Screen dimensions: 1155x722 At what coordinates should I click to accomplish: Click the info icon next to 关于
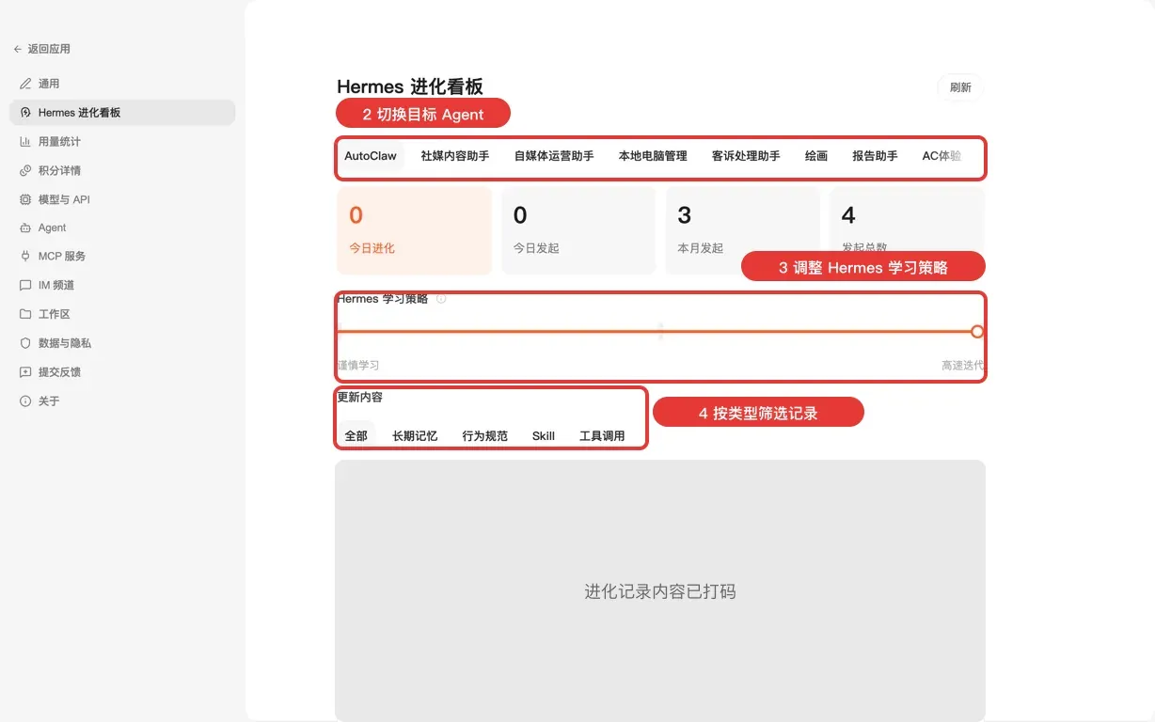[x=25, y=400]
